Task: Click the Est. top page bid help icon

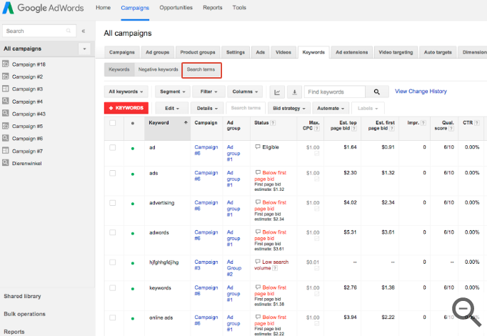Action: coord(354,129)
